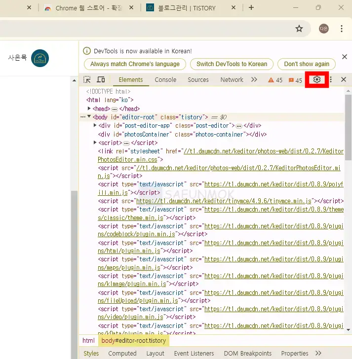This screenshot has height=359, width=352.
Task: Activate the inspect element picker icon
Action: tap(87, 79)
